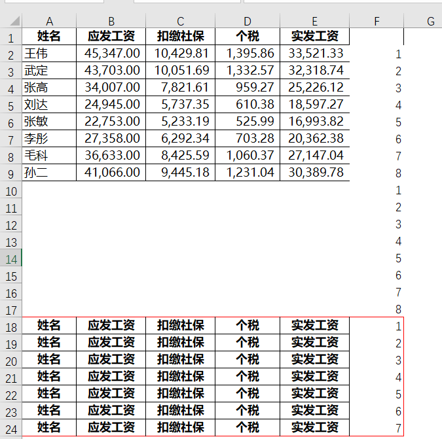The width and height of the screenshot is (442, 439).
Task: Click value 1,395.86
Action: pos(248,54)
